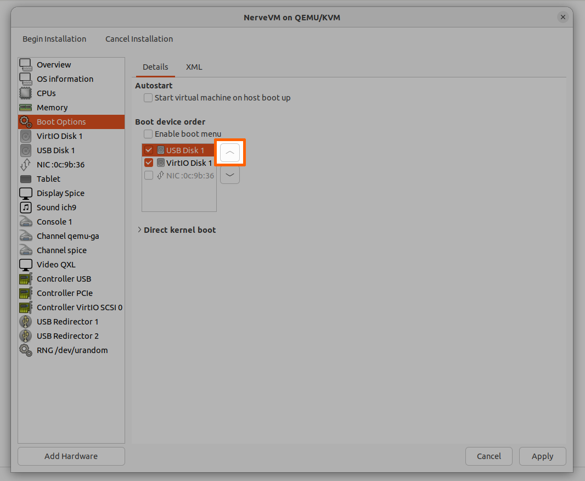Viewport: 585px width, 481px height.
Task: Click Begin Installation in the toolbar
Action: click(x=54, y=39)
